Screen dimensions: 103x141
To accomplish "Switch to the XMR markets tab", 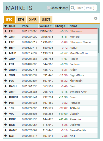I will coord(33,19).
